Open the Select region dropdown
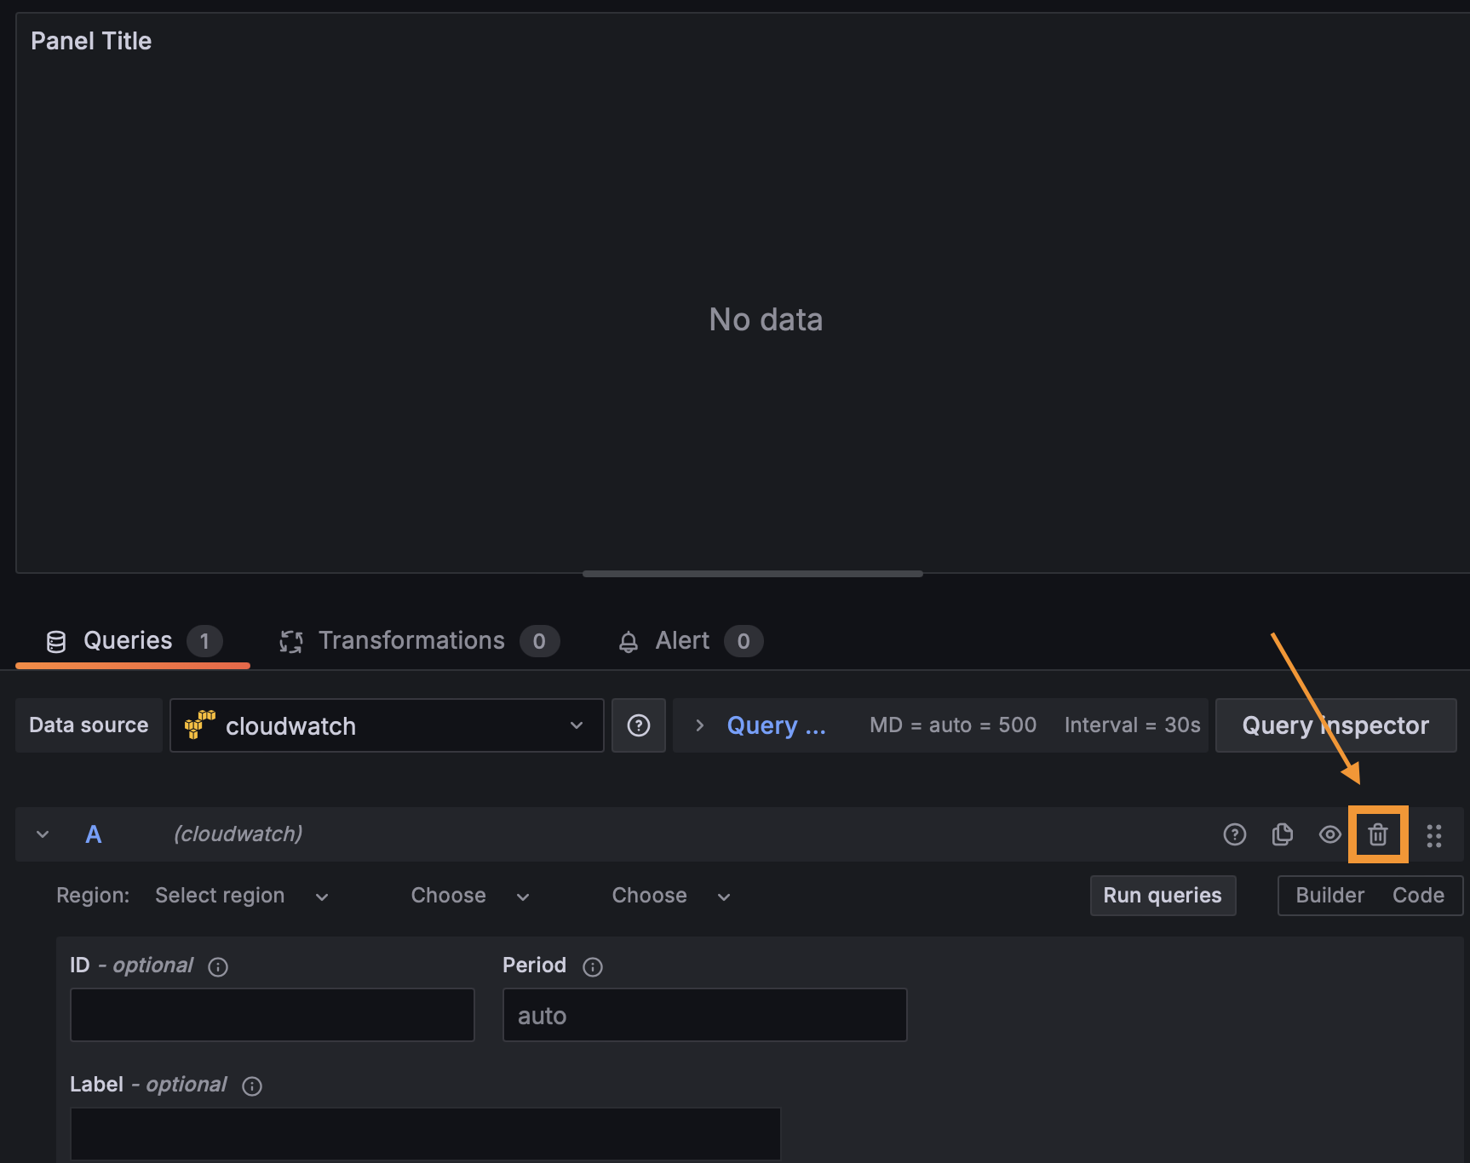This screenshot has height=1163, width=1470. point(242,896)
